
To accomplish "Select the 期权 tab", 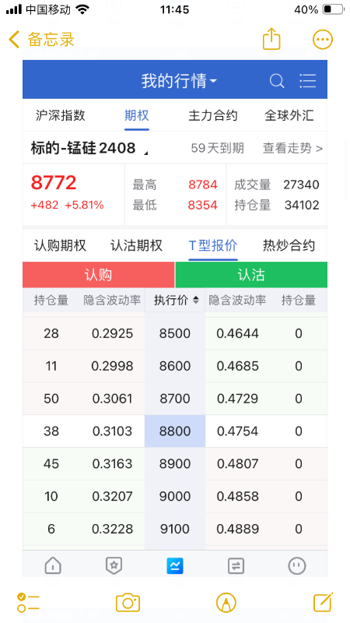I will [137, 115].
